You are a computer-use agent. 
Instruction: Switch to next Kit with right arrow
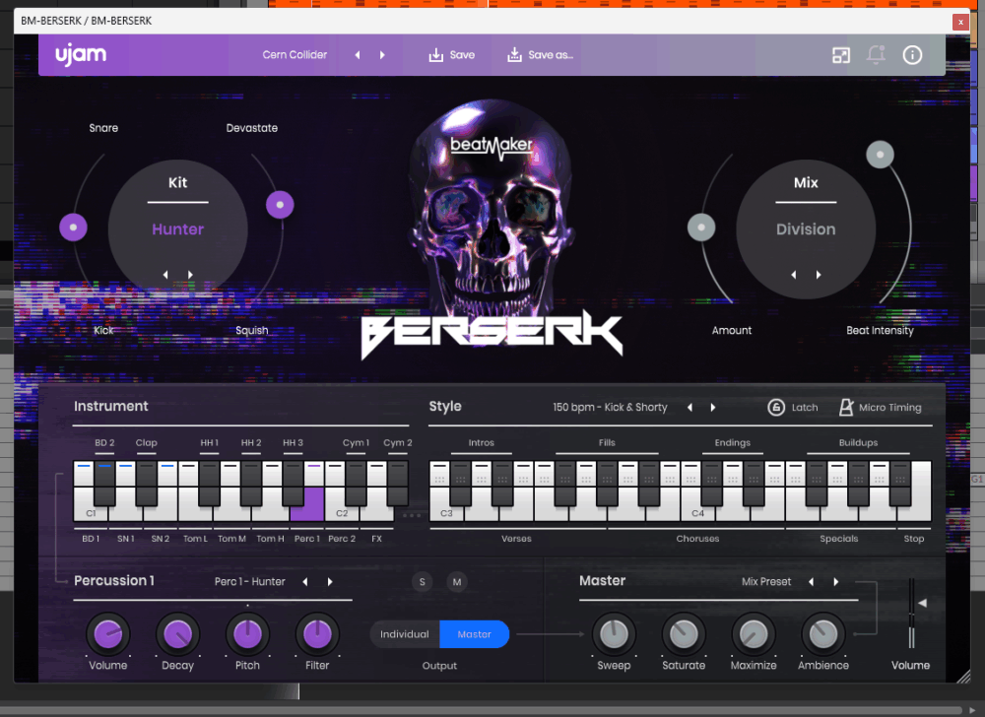point(190,275)
